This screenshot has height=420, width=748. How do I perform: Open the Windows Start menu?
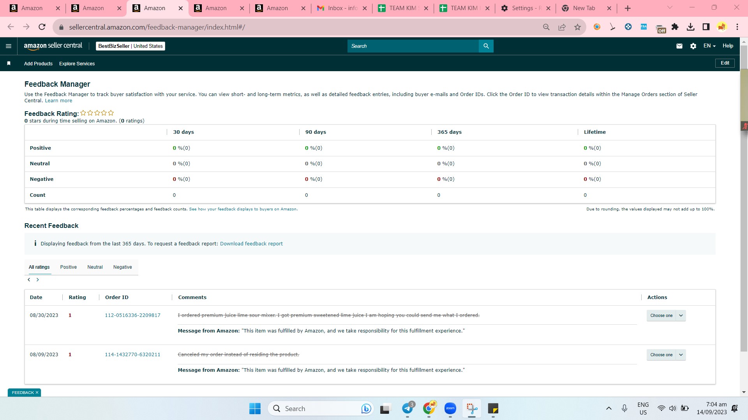[255, 408]
